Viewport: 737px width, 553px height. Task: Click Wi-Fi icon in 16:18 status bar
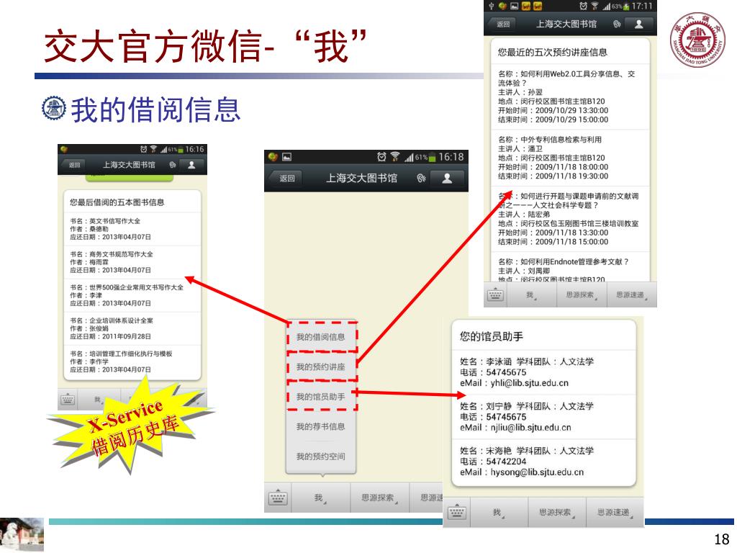(x=395, y=156)
